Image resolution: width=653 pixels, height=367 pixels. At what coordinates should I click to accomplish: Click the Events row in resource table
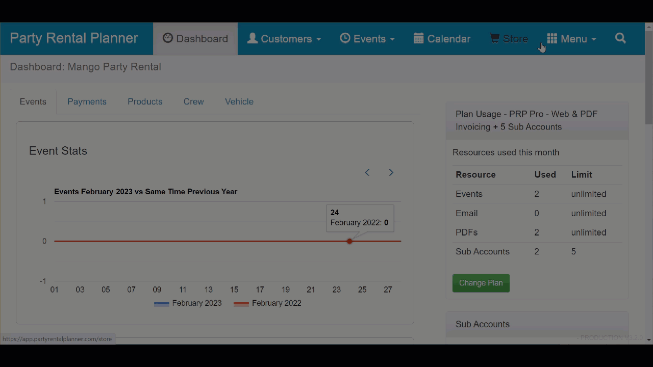(537, 194)
